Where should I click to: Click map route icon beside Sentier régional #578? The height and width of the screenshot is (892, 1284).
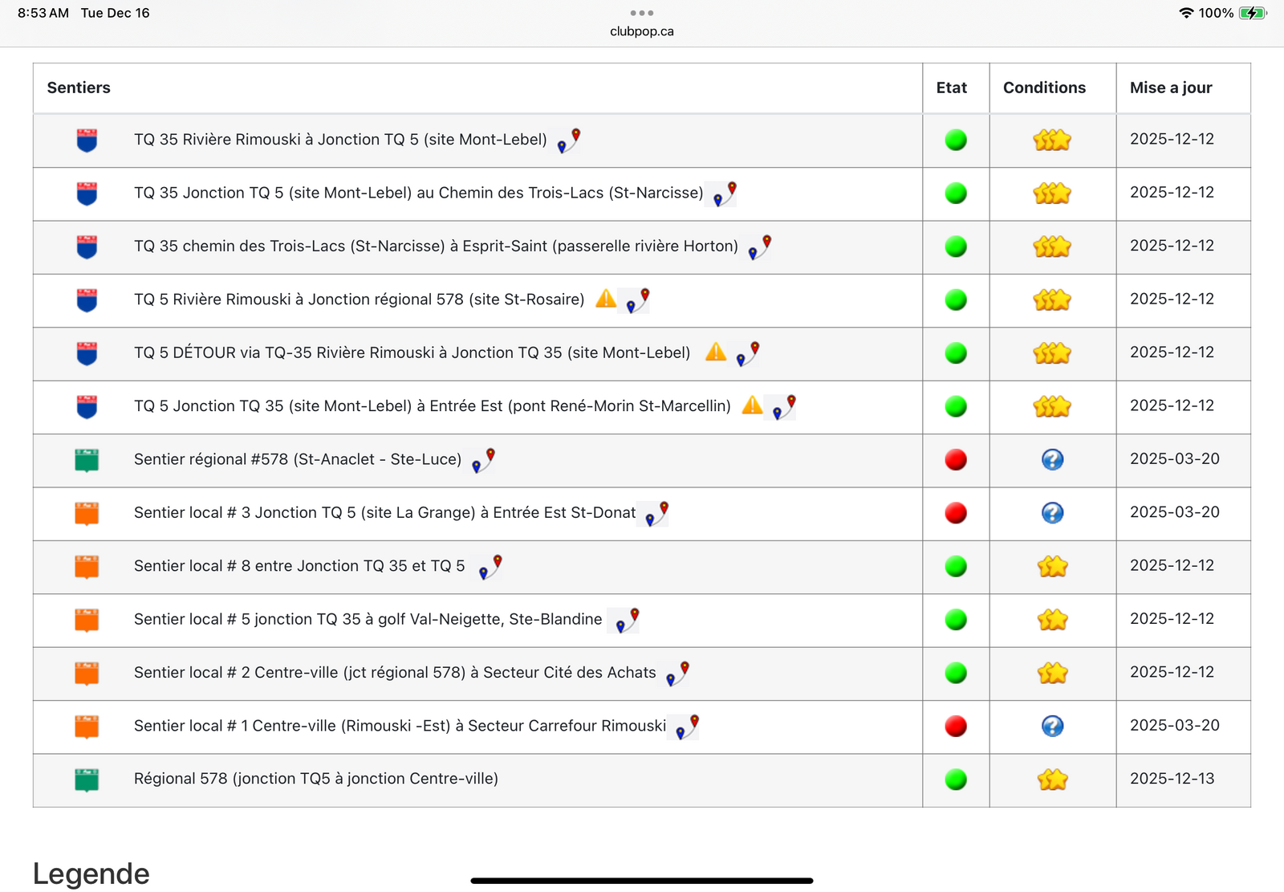(483, 461)
